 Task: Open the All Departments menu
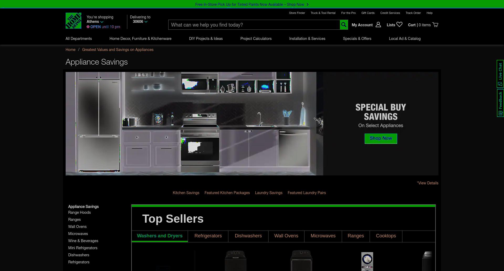[79, 39]
